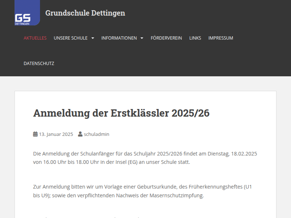Select the 13. Januar 2025 date link
291x218 pixels.
(56, 134)
